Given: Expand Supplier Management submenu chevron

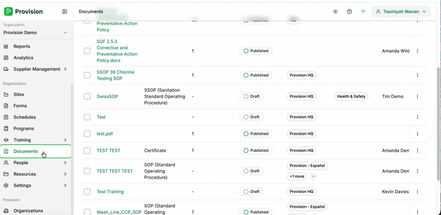Looking at the screenshot, I should [x=65, y=69].
